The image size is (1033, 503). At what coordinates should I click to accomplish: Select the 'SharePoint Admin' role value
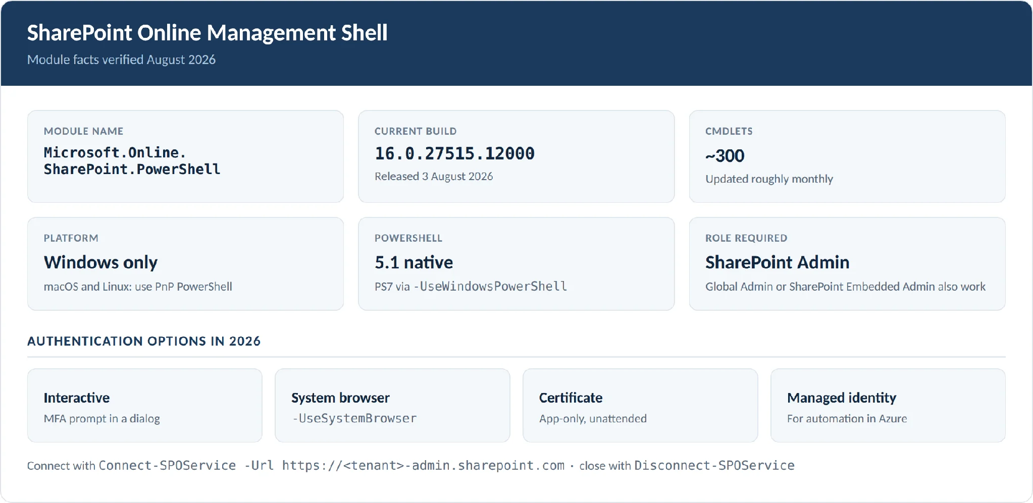[777, 262]
